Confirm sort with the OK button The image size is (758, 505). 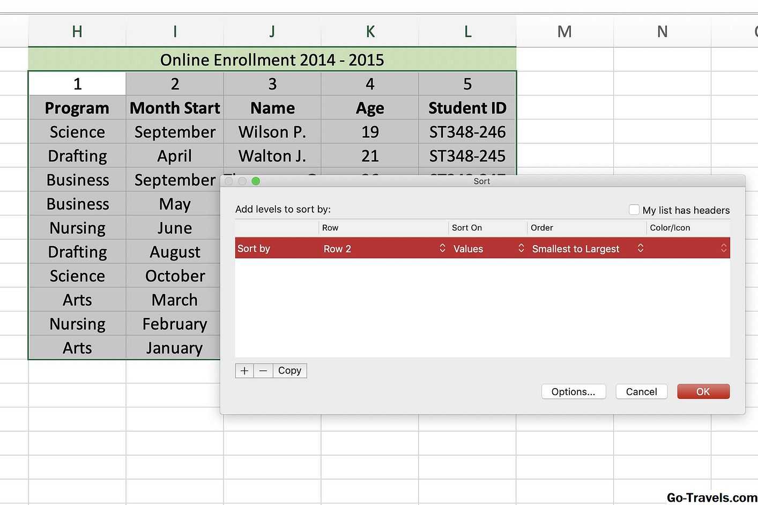(x=703, y=392)
